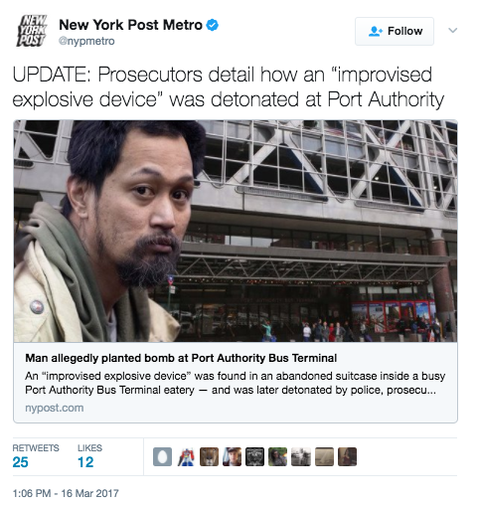This screenshot has width=479, height=506.
Task: Visit the nypost.com source link
Action: click(x=55, y=408)
